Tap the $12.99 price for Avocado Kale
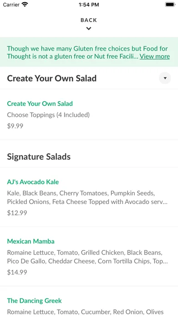Screen dimensions: 178x317 (x=17, y=213)
